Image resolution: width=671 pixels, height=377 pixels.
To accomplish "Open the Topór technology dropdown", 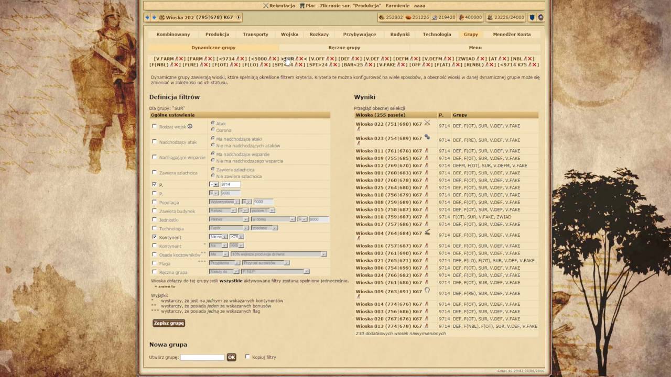I will pyautogui.click(x=229, y=228).
